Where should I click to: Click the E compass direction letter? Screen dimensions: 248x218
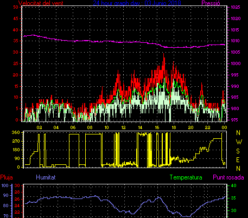coord(238,160)
